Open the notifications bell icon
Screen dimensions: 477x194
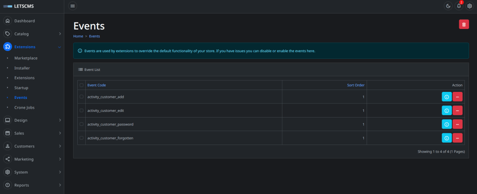[x=459, y=6]
